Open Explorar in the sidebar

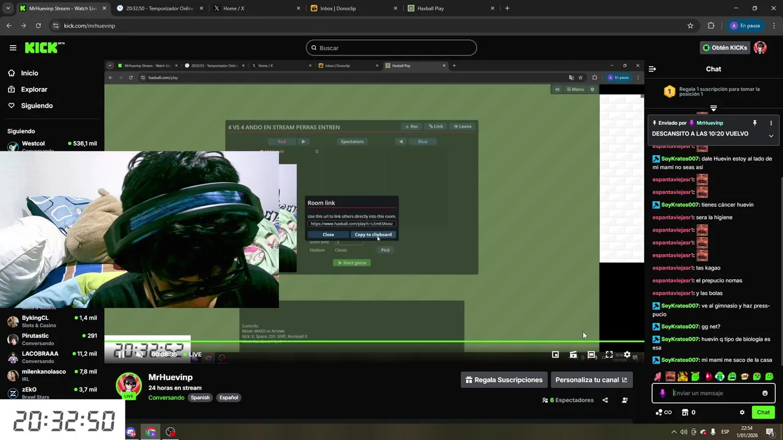(28, 89)
